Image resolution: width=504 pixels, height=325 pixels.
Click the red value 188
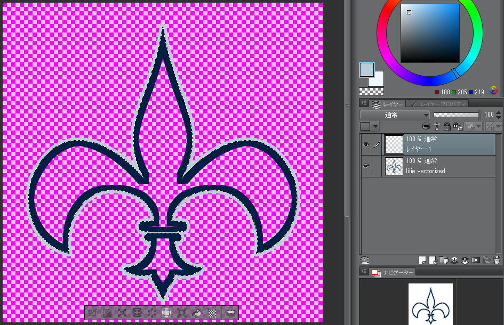pos(445,92)
